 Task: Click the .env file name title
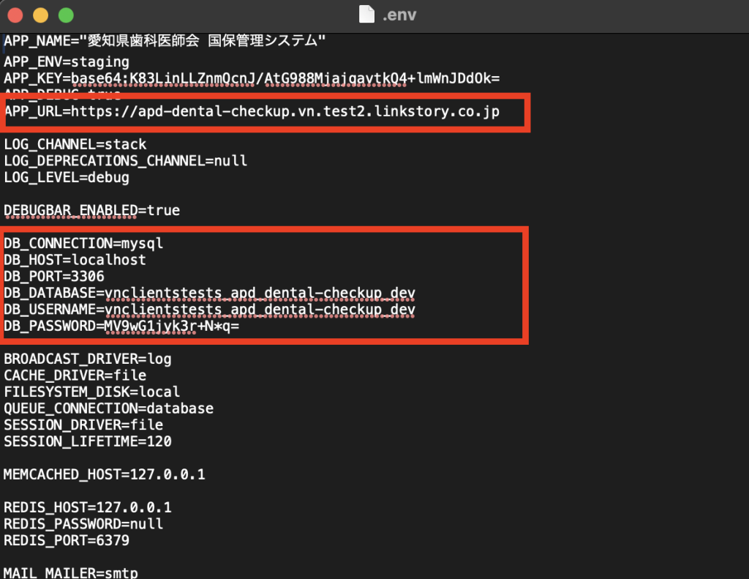[x=399, y=15]
